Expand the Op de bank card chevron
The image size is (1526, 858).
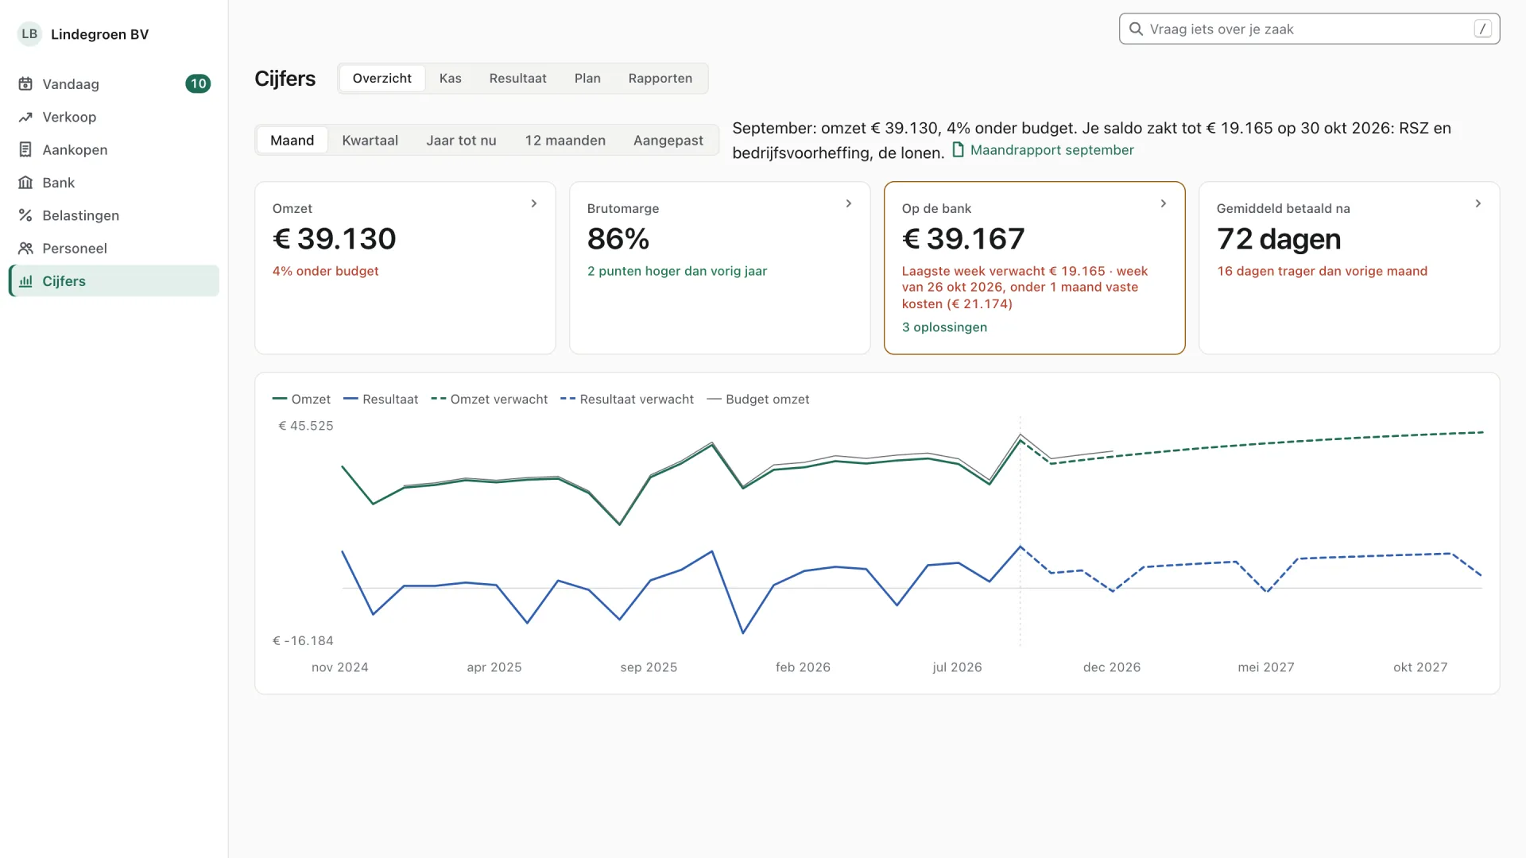tap(1164, 204)
